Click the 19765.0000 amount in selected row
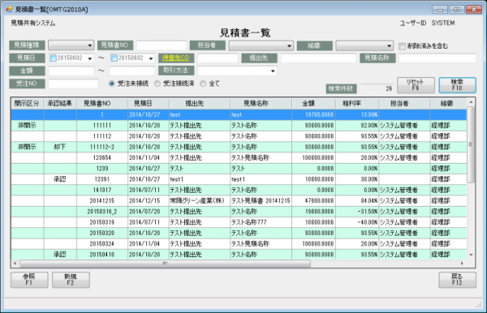Image resolution: width=487 pixels, height=313 pixels. (x=313, y=114)
